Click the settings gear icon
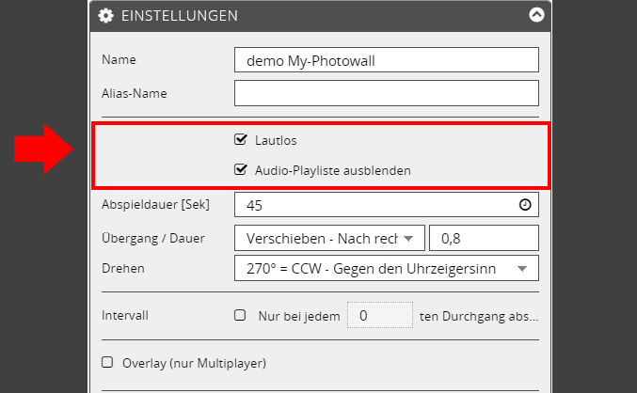Image resolution: width=637 pixels, height=393 pixels. pos(106,15)
